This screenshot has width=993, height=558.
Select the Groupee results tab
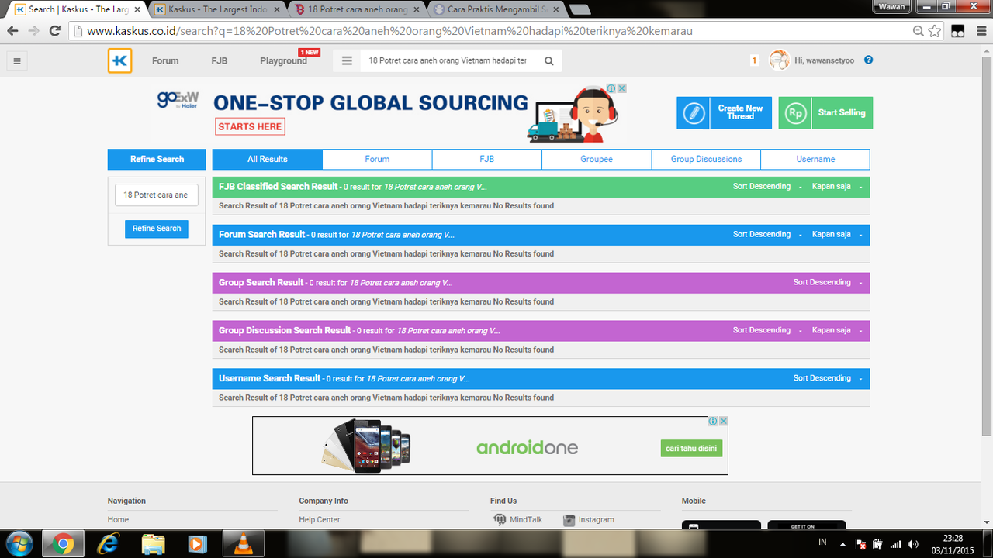click(x=597, y=159)
